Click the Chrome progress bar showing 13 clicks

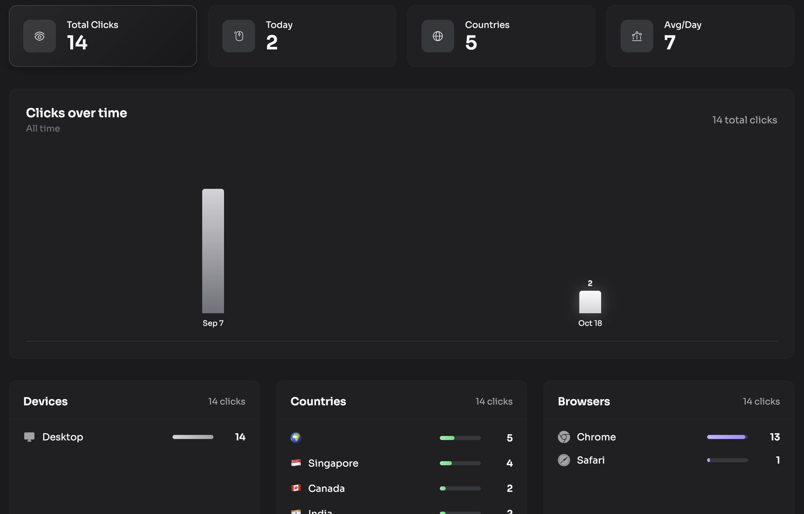tap(727, 437)
